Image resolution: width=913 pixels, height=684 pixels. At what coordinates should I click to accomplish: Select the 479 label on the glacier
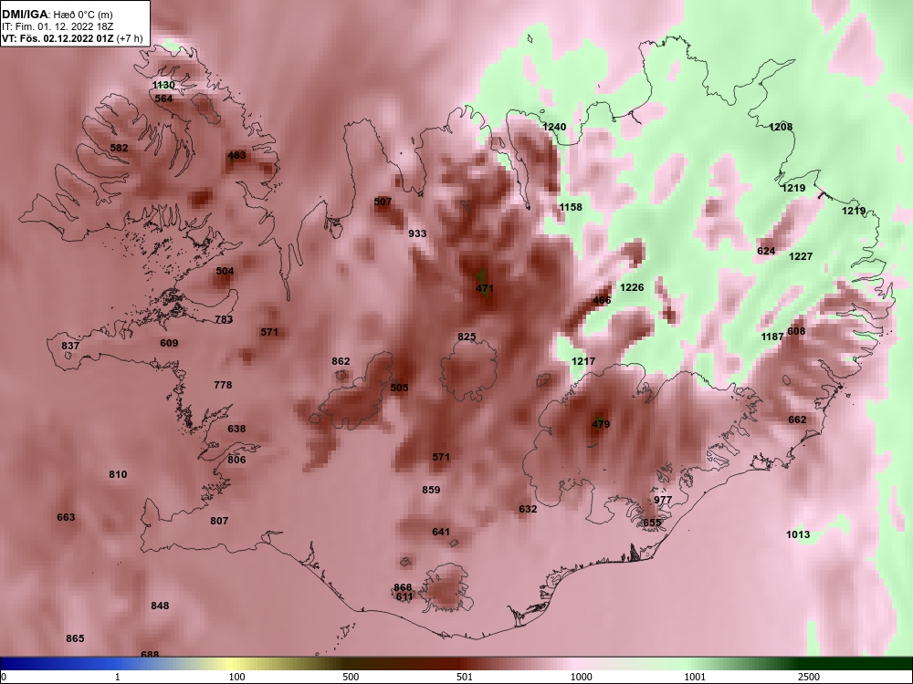pos(601,425)
